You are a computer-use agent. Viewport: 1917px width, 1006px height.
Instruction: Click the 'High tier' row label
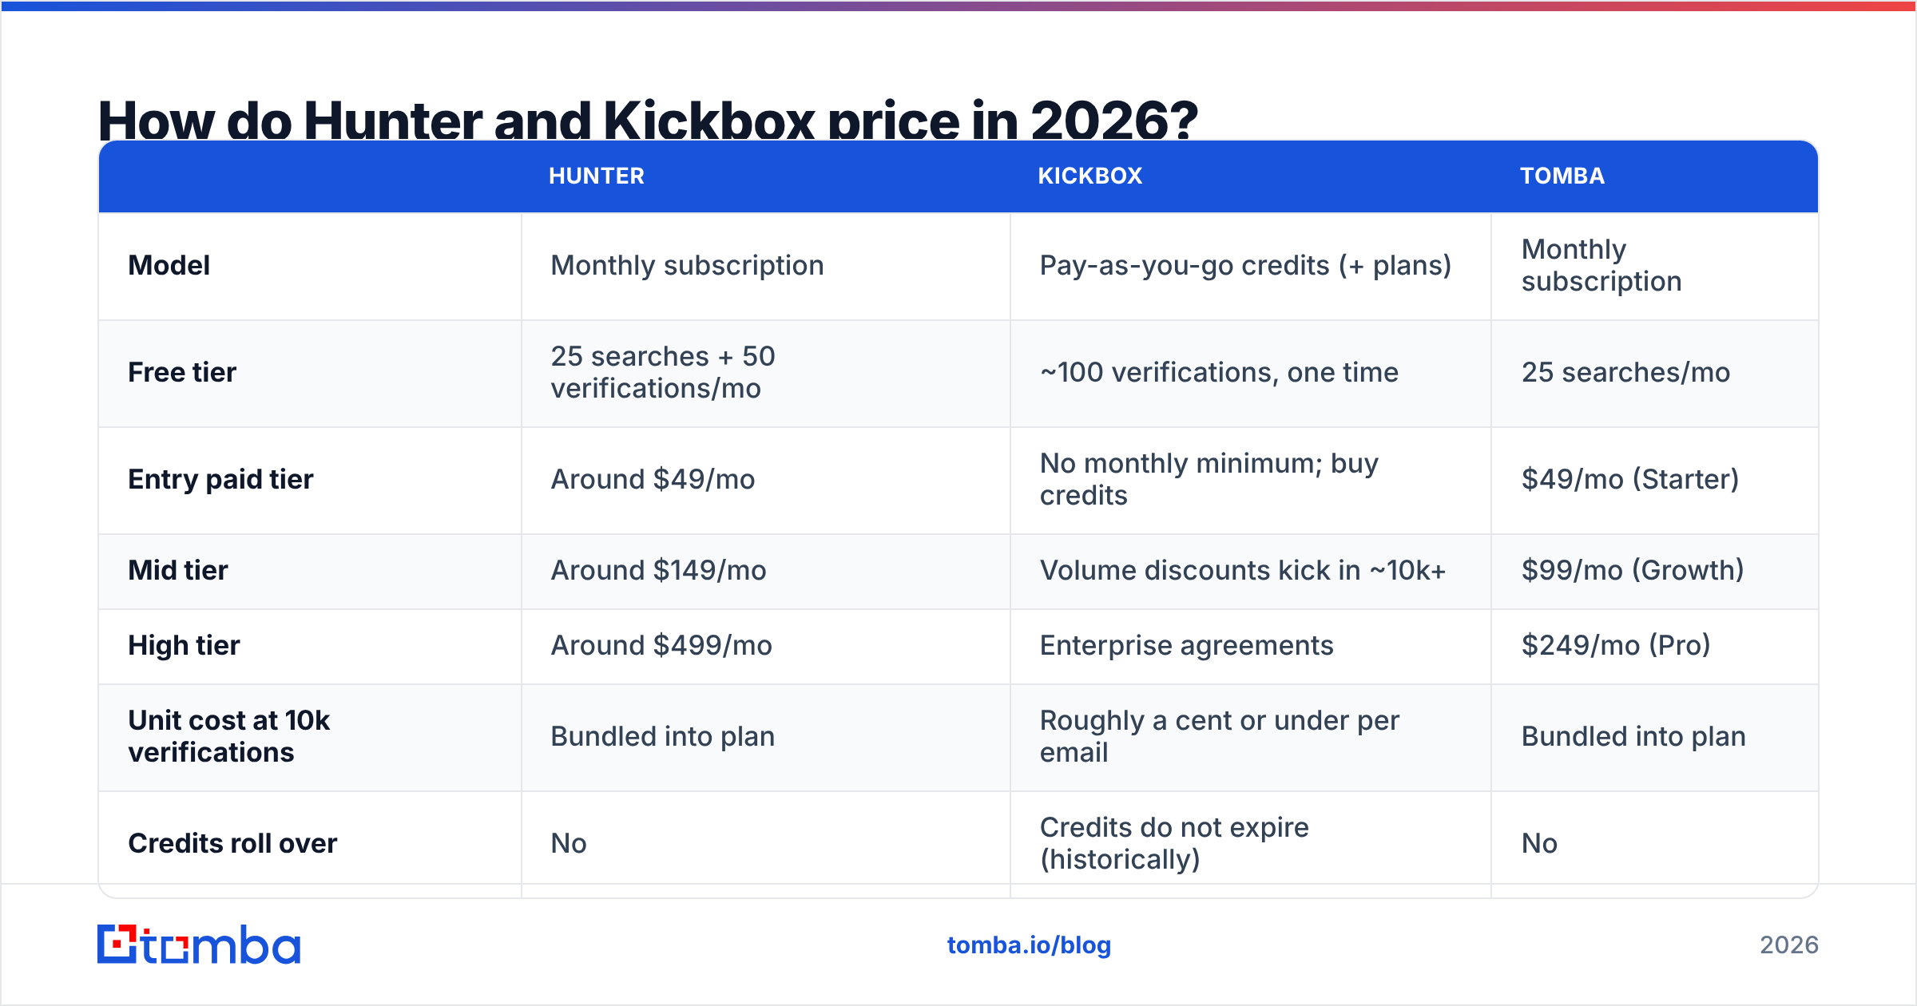coord(184,645)
